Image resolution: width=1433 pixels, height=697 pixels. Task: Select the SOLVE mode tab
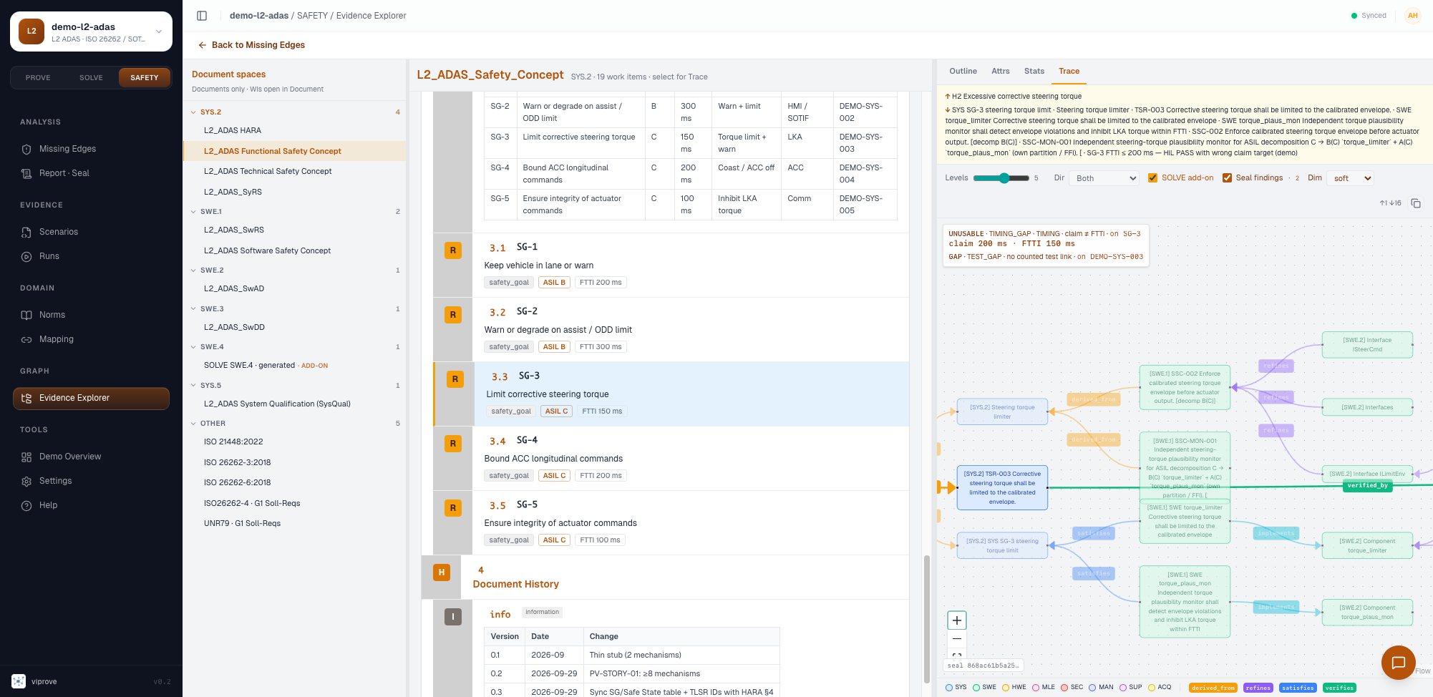91,77
